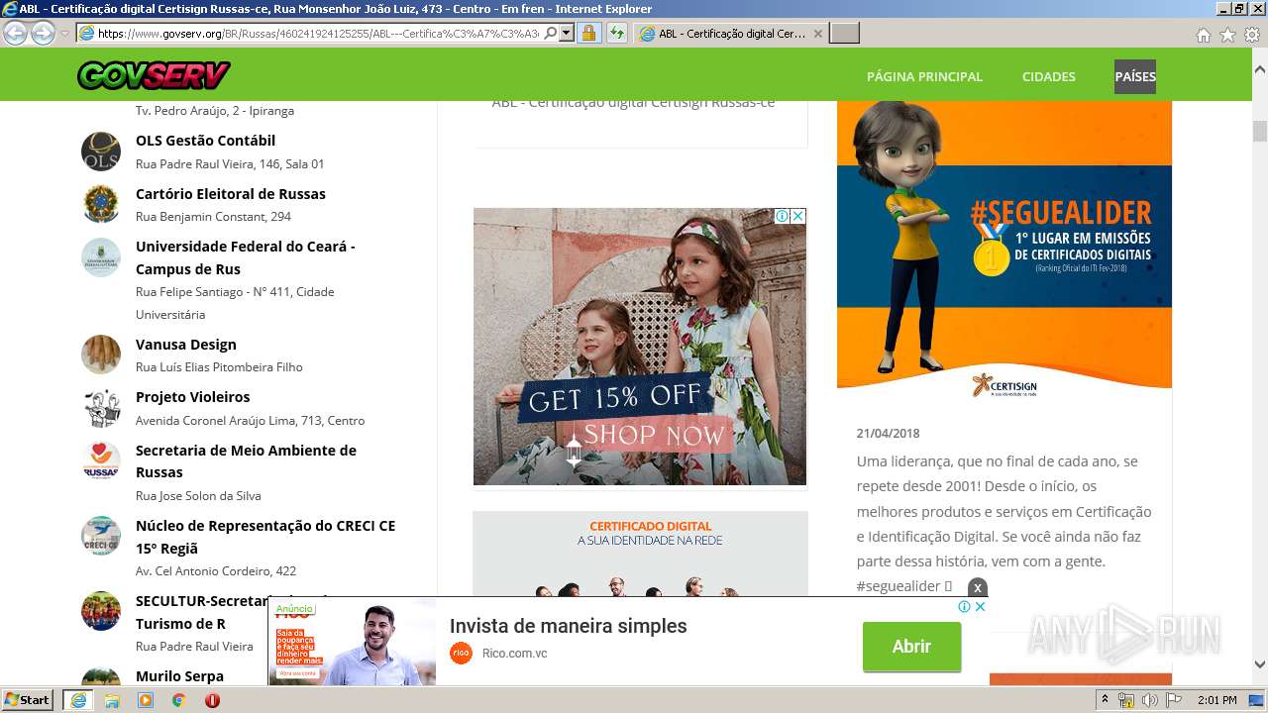Click the Projeto Violeiros logo image
Image resolution: width=1268 pixels, height=713 pixels.
pos(101,408)
